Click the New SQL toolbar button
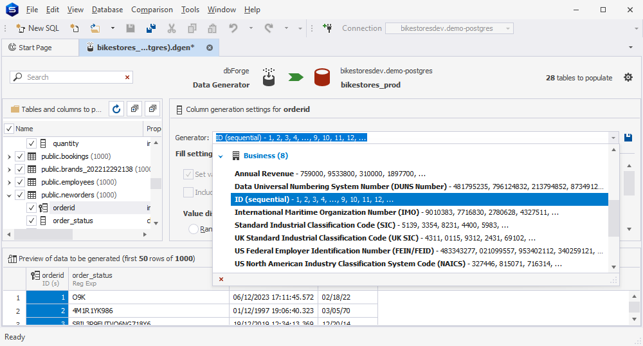643x346 pixels. pos(38,28)
